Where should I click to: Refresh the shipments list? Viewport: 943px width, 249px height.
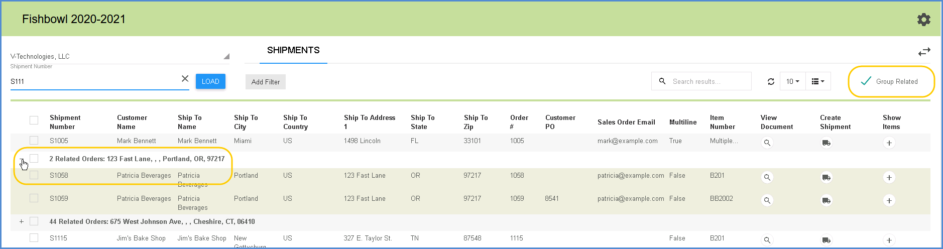[771, 81]
